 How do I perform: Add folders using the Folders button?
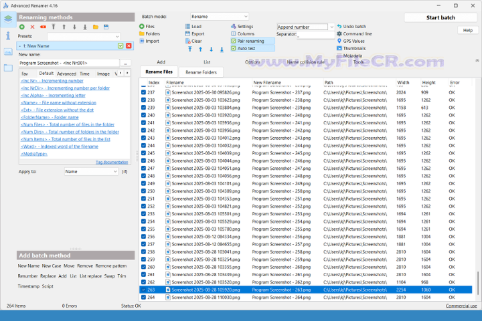pyautogui.click(x=150, y=34)
